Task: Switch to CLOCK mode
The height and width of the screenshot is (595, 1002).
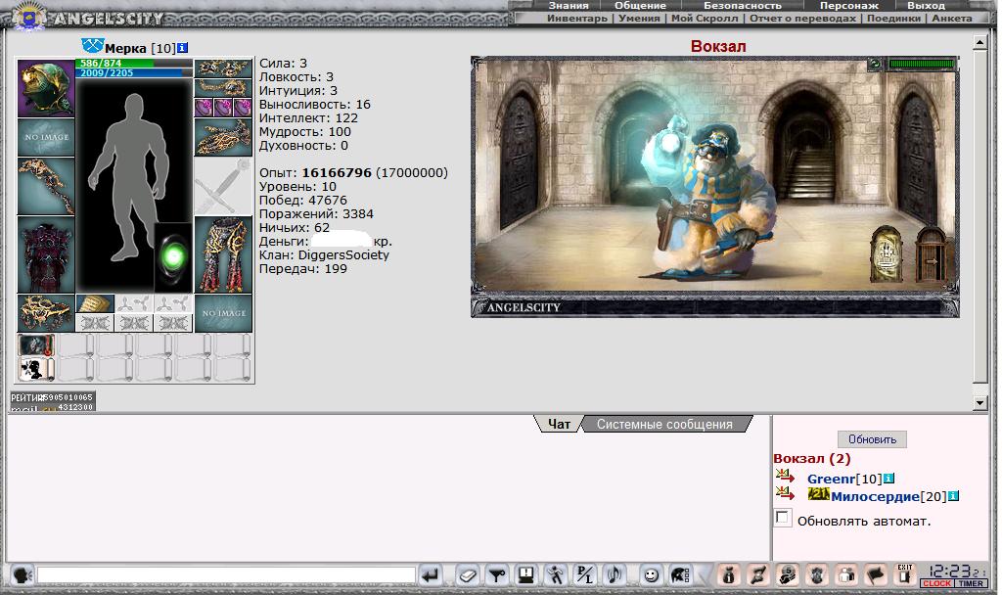Action: tap(936, 583)
